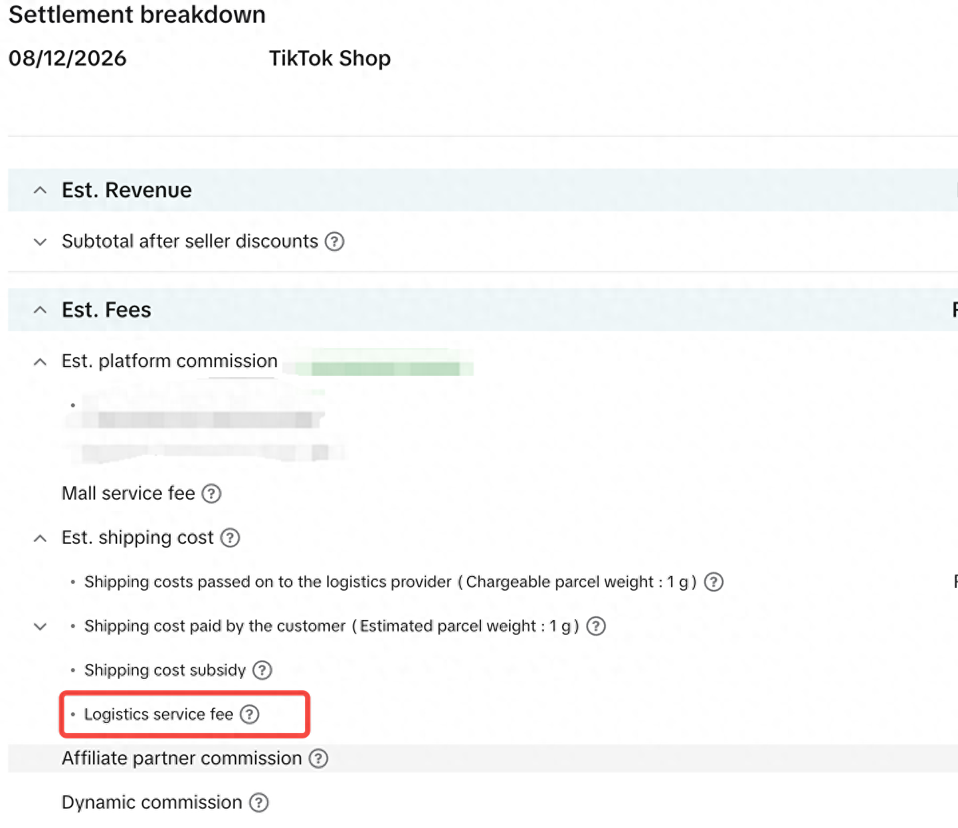
Task: Click the Mall service fee label
Action: [x=128, y=494]
